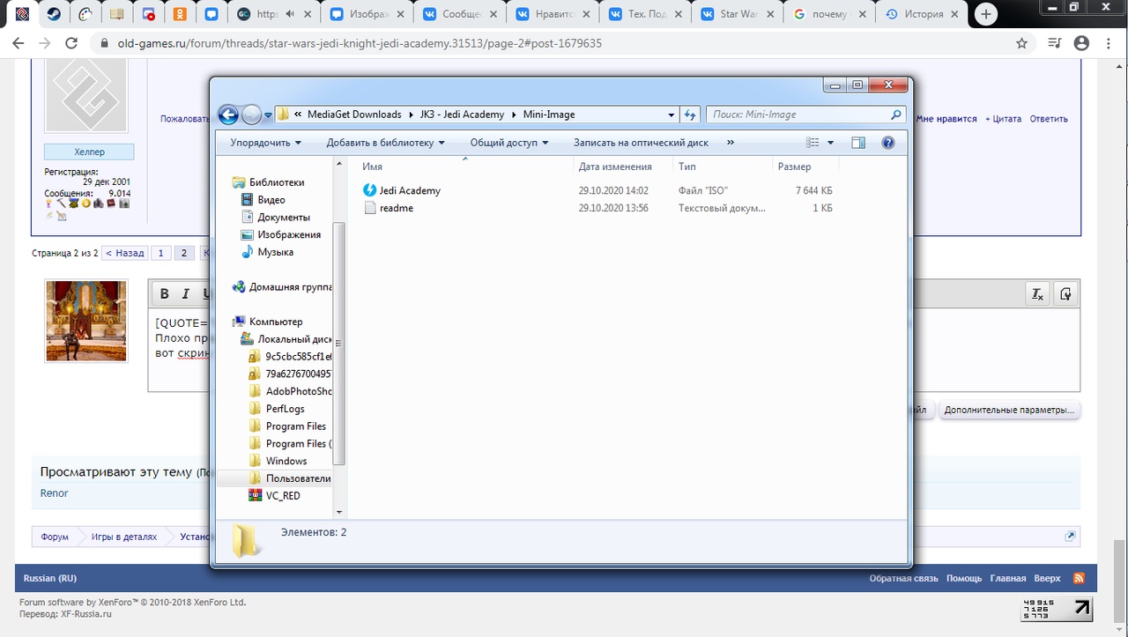Click 'JK3 - Jedi Academy' breadcrumb segment
Viewport: 1128px width, 637px height.
pyautogui.click(x=462, y=115)
